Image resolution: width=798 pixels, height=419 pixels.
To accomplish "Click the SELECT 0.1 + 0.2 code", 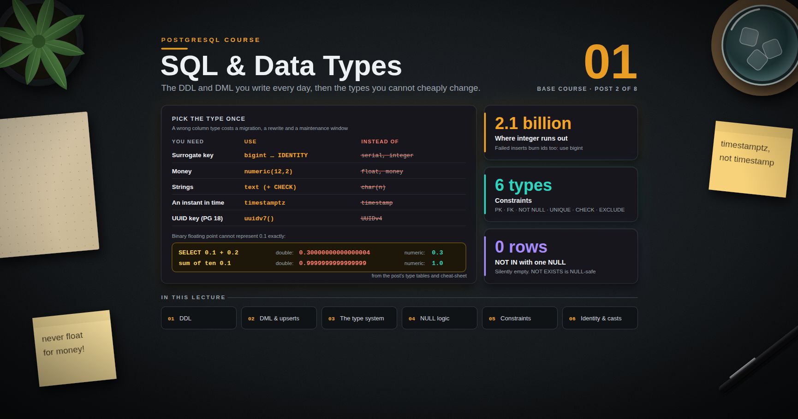I will coord(208,253).
